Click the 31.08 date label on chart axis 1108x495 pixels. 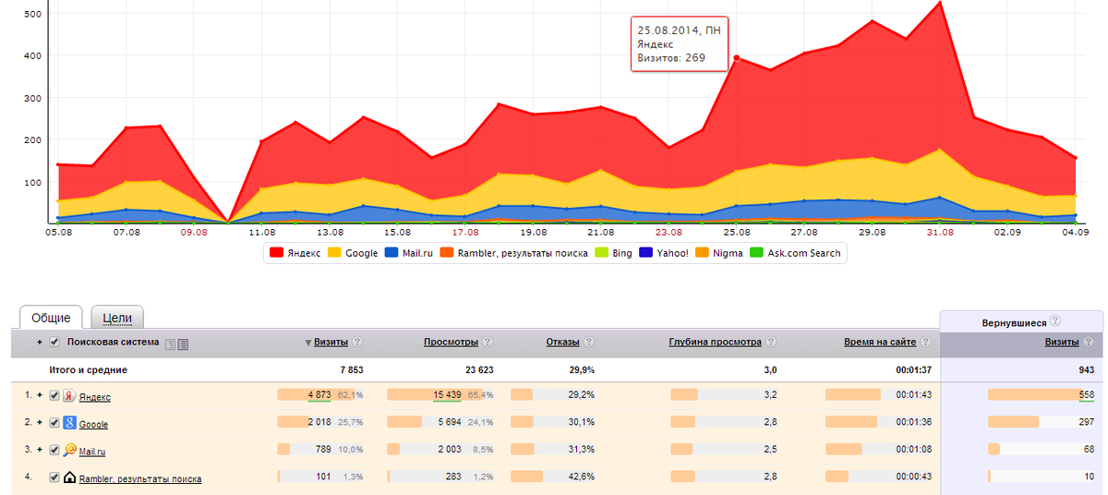pos(940,233)
